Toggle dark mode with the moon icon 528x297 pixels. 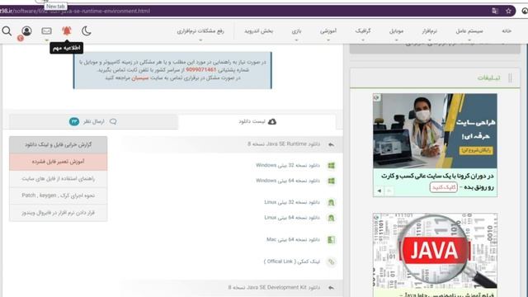coord(87,31)
